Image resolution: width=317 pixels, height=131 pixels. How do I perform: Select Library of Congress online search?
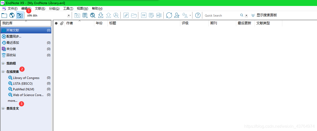[x=26, y=78]
